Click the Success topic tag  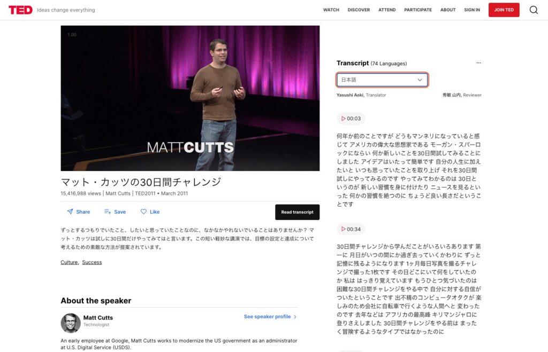click(92, 262)
